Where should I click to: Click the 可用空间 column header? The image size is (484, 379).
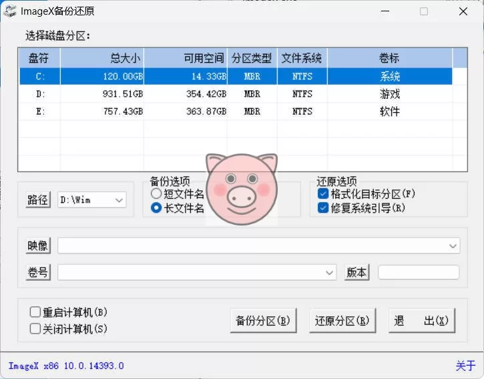coord(186,58)
